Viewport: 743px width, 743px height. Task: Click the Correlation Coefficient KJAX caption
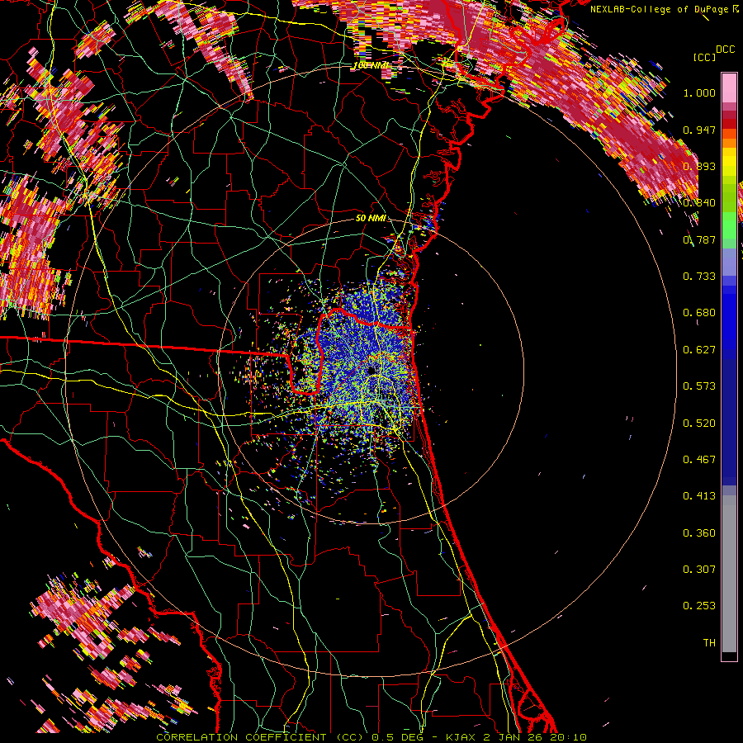click(371, 737)
